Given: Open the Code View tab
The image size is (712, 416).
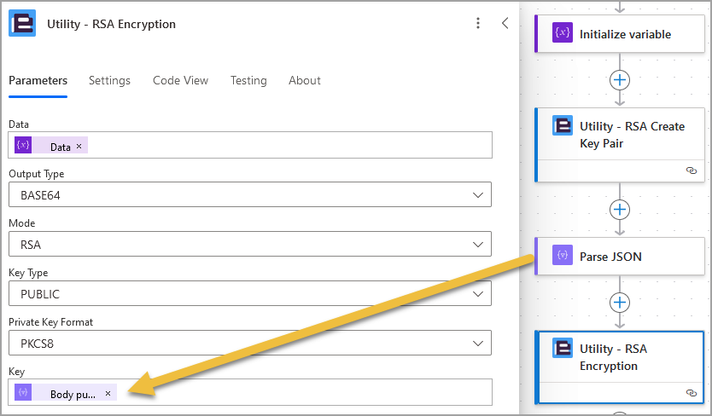Looking at the screenshot, I should 180,80.
